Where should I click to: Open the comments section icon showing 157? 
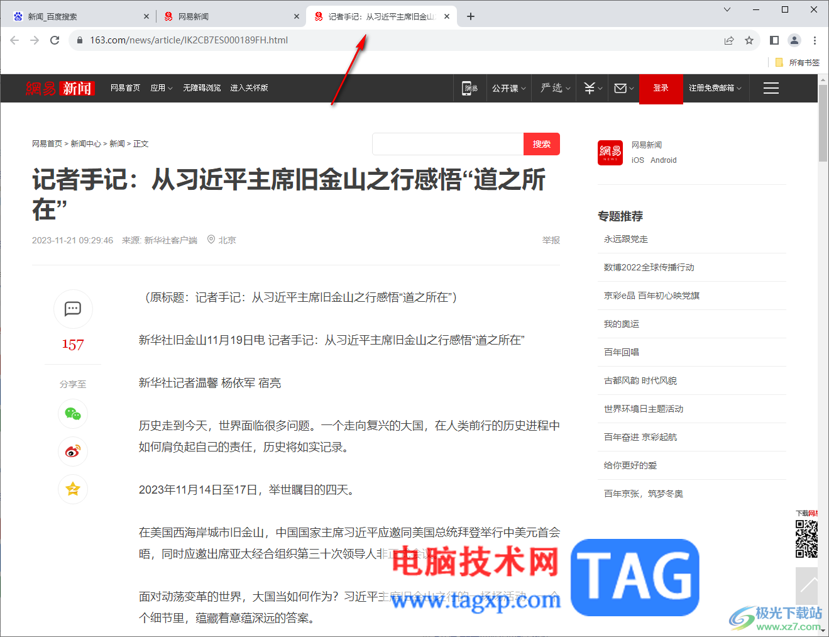(73, 309)
